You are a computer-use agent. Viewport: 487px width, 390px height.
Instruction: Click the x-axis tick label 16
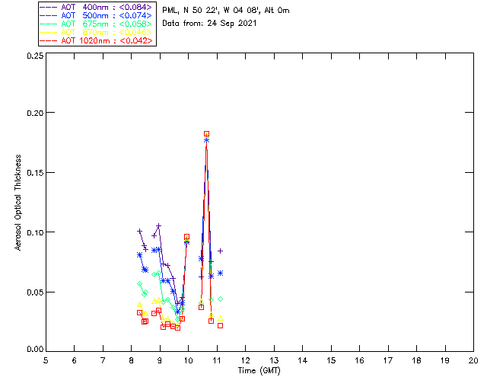(x=359, y=360)
